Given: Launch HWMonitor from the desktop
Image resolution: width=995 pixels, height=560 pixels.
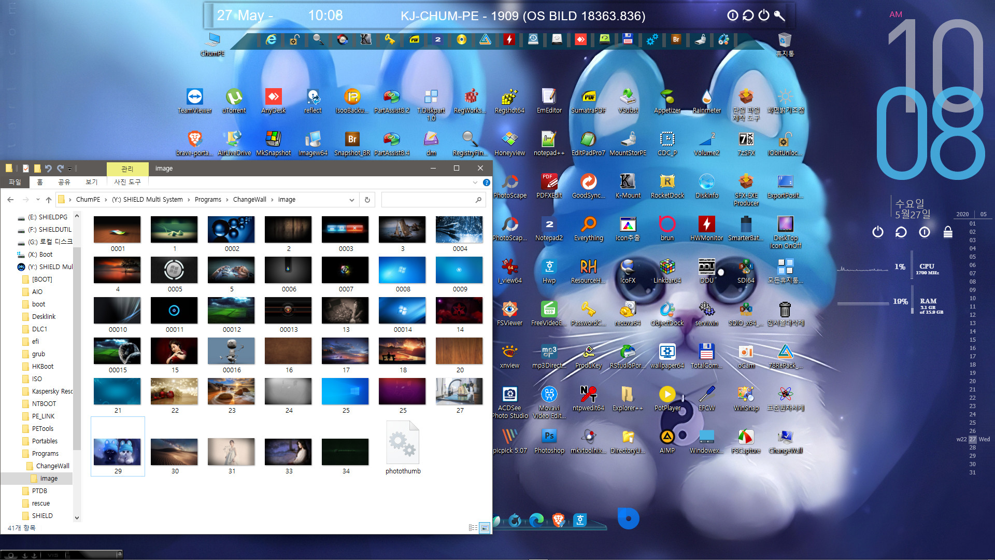Looking at the screenshot, I should (707, 228).
